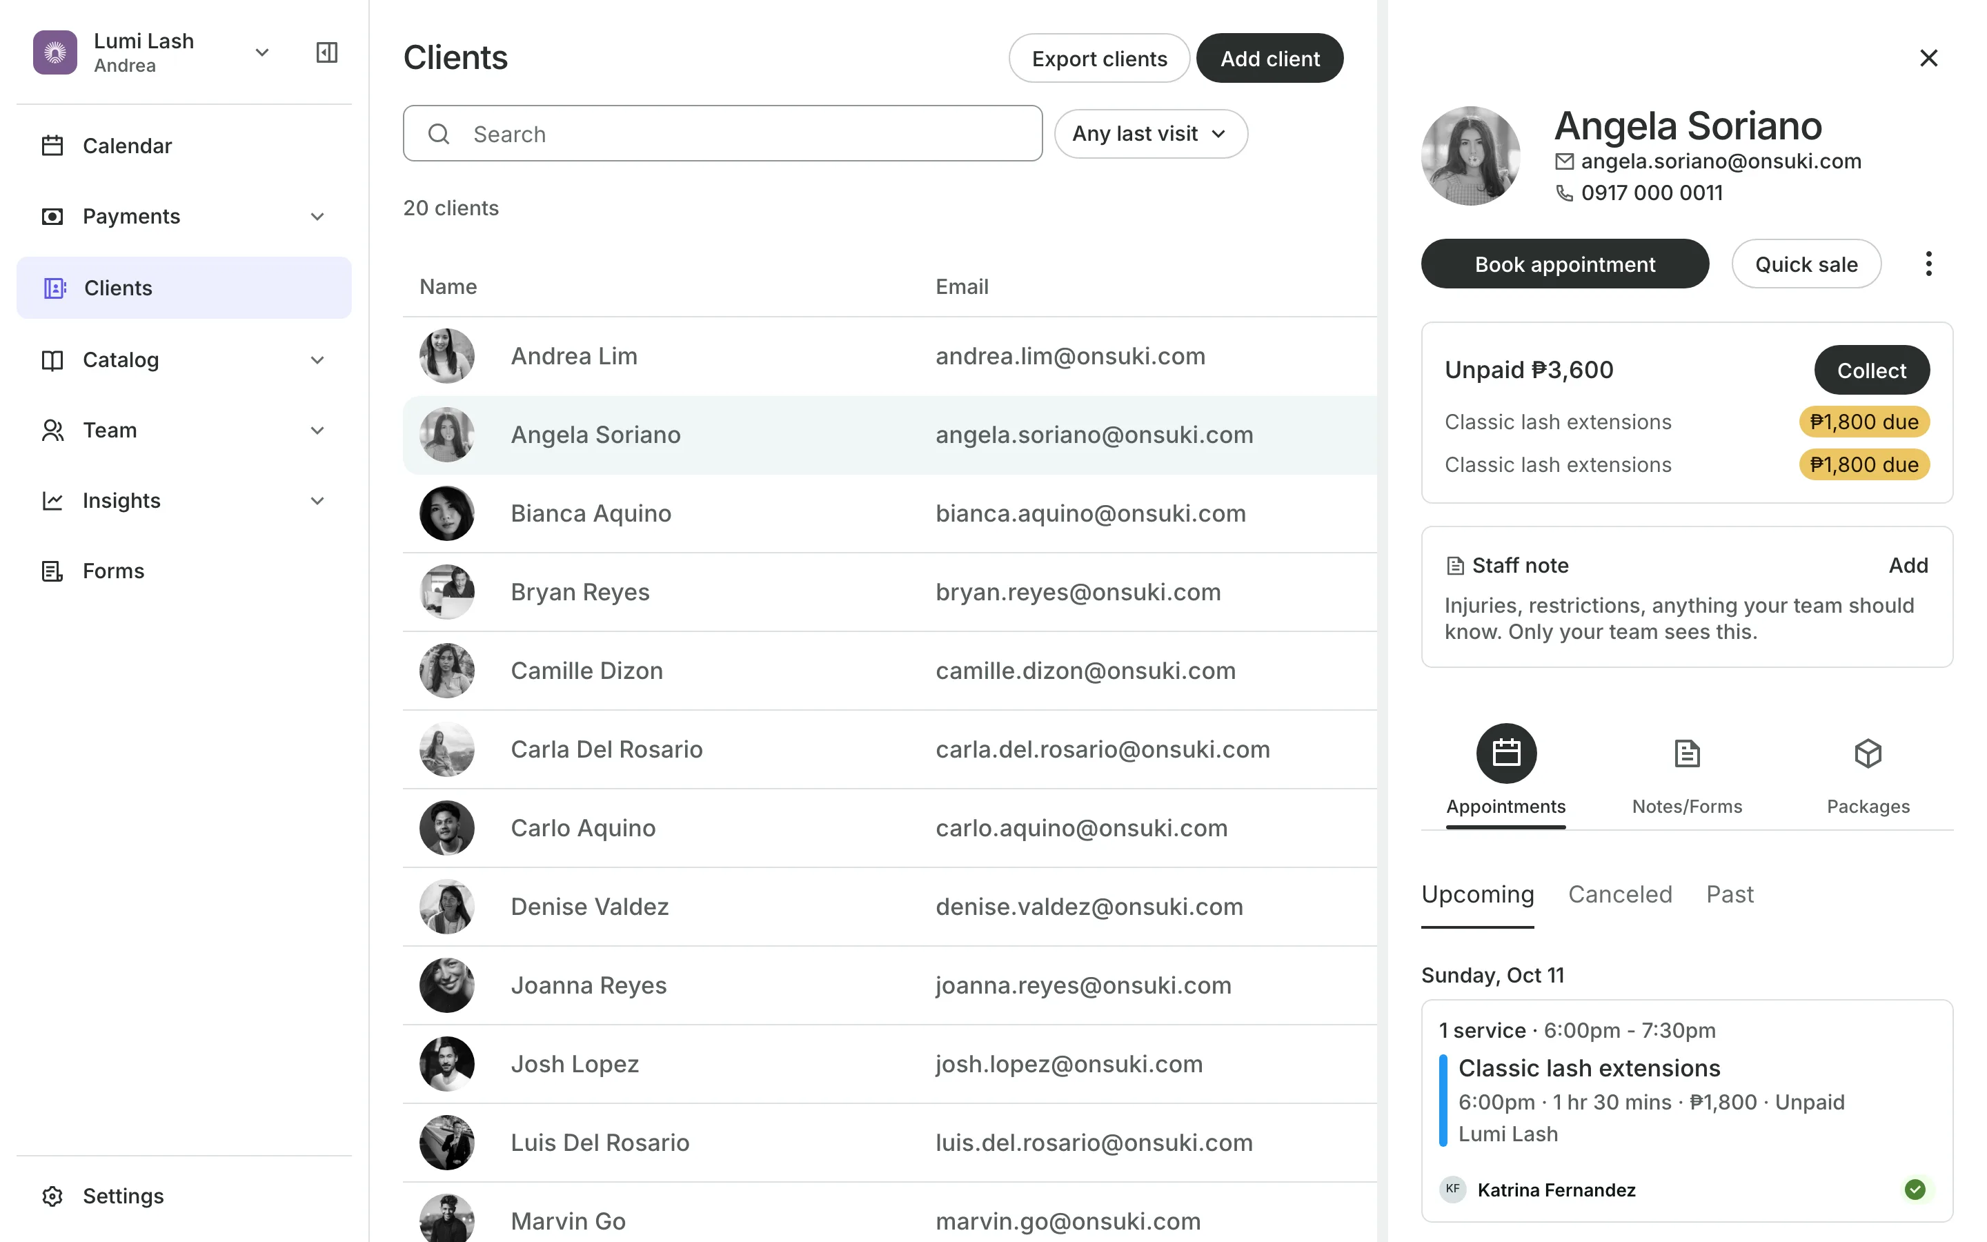Click the Add client button
Viewport: 1987px width, 1242px height.
coord(1269,59)
